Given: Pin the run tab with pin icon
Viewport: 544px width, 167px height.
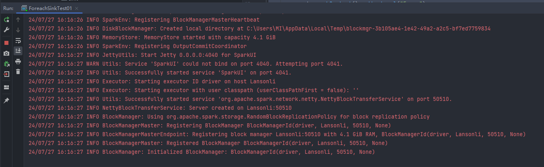Looking at the screenshot, I should (6, 101).
